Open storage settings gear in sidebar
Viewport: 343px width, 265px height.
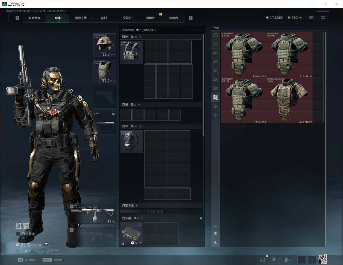[x=215, y=115]
